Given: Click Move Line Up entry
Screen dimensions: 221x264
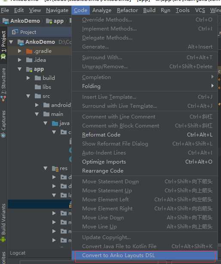Looking at the screenshot, I should click(x=144, y=227).
